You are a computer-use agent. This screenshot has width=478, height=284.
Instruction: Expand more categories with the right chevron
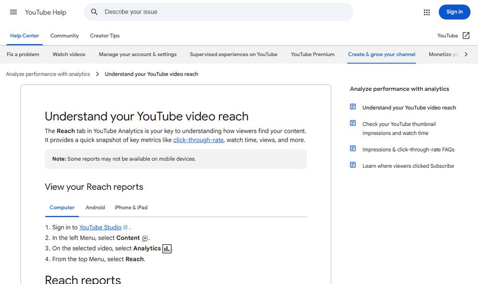[466, 55]
